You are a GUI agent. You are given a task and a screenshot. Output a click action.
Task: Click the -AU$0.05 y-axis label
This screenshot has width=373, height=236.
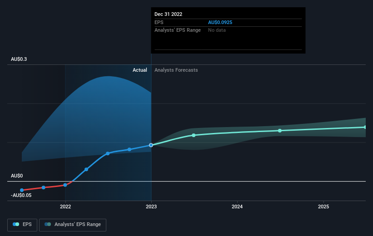pos(21,195)
